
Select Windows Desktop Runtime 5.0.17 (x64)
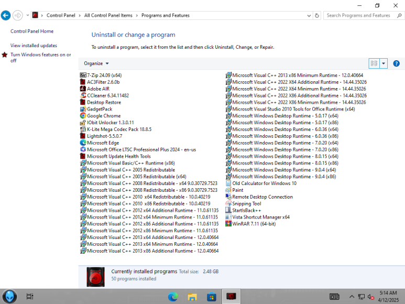[282, 116]
